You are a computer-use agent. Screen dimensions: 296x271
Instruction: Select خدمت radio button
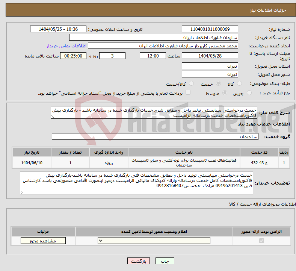(x=218, y=83)
